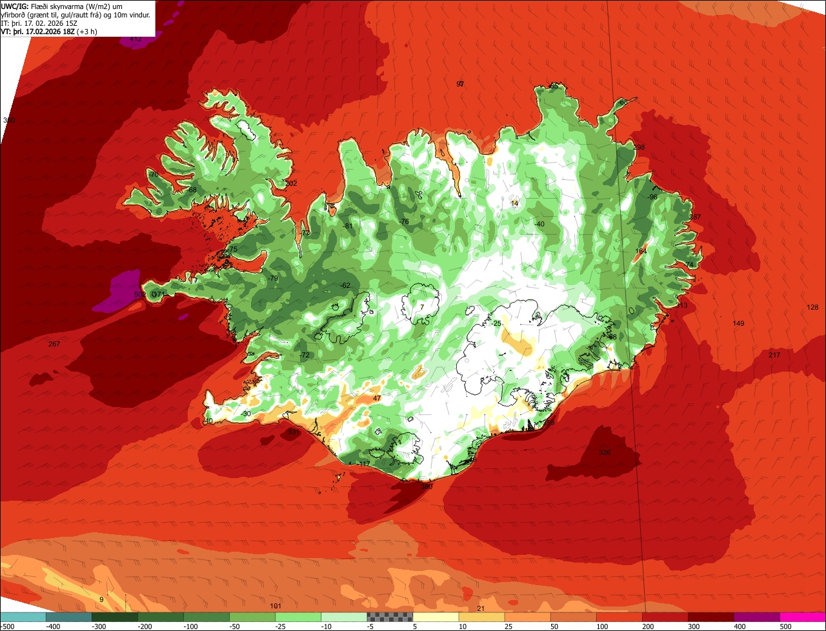Click the -76 value in north Iceland
This screenshot has width=826, height=631.
(x=404, y=222)
